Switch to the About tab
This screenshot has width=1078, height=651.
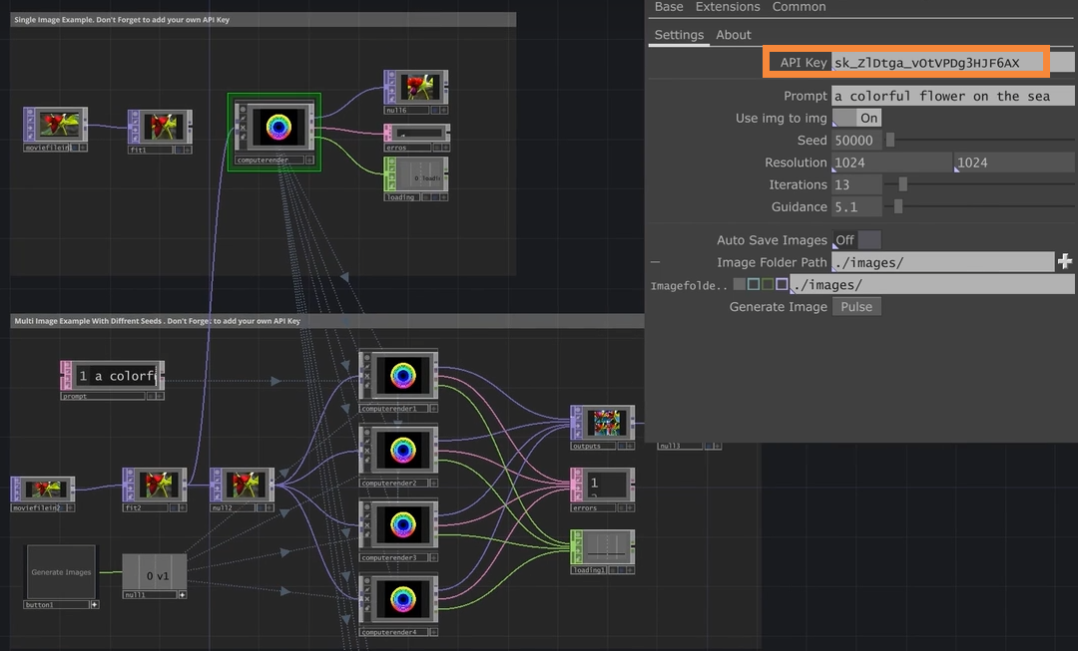pyautogui.click(x=734, y=34)
